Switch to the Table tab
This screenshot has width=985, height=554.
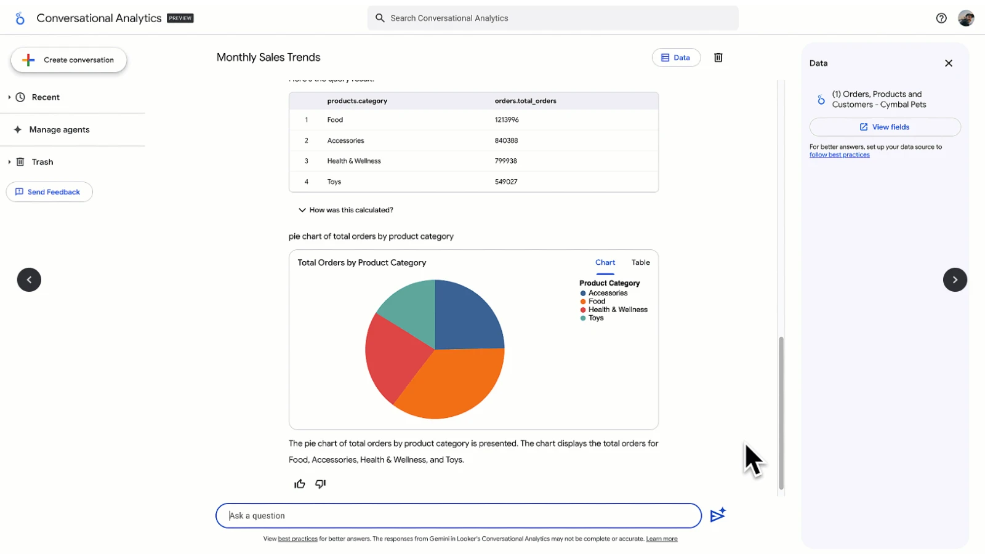coord(641,262)
